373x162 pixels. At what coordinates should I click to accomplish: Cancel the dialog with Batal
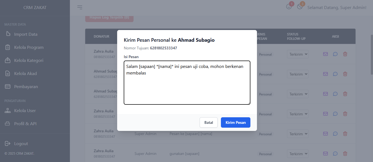[x=209, y=122]
